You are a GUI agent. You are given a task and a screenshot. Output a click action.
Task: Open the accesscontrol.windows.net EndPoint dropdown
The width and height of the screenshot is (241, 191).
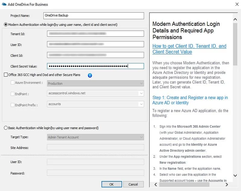point(95,93)
